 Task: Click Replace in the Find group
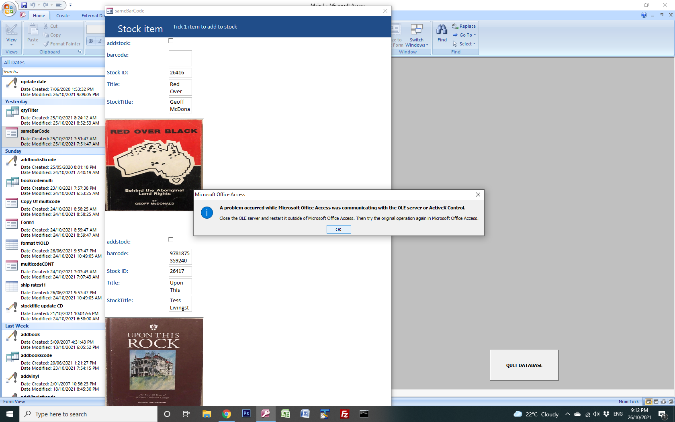[464, 26]
